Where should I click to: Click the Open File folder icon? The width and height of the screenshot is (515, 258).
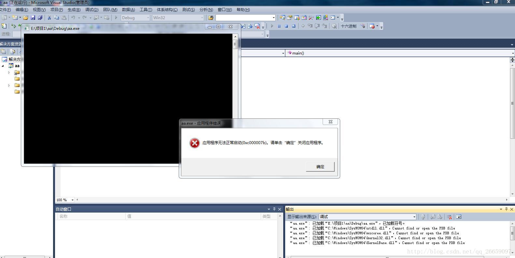pos(25,18)
